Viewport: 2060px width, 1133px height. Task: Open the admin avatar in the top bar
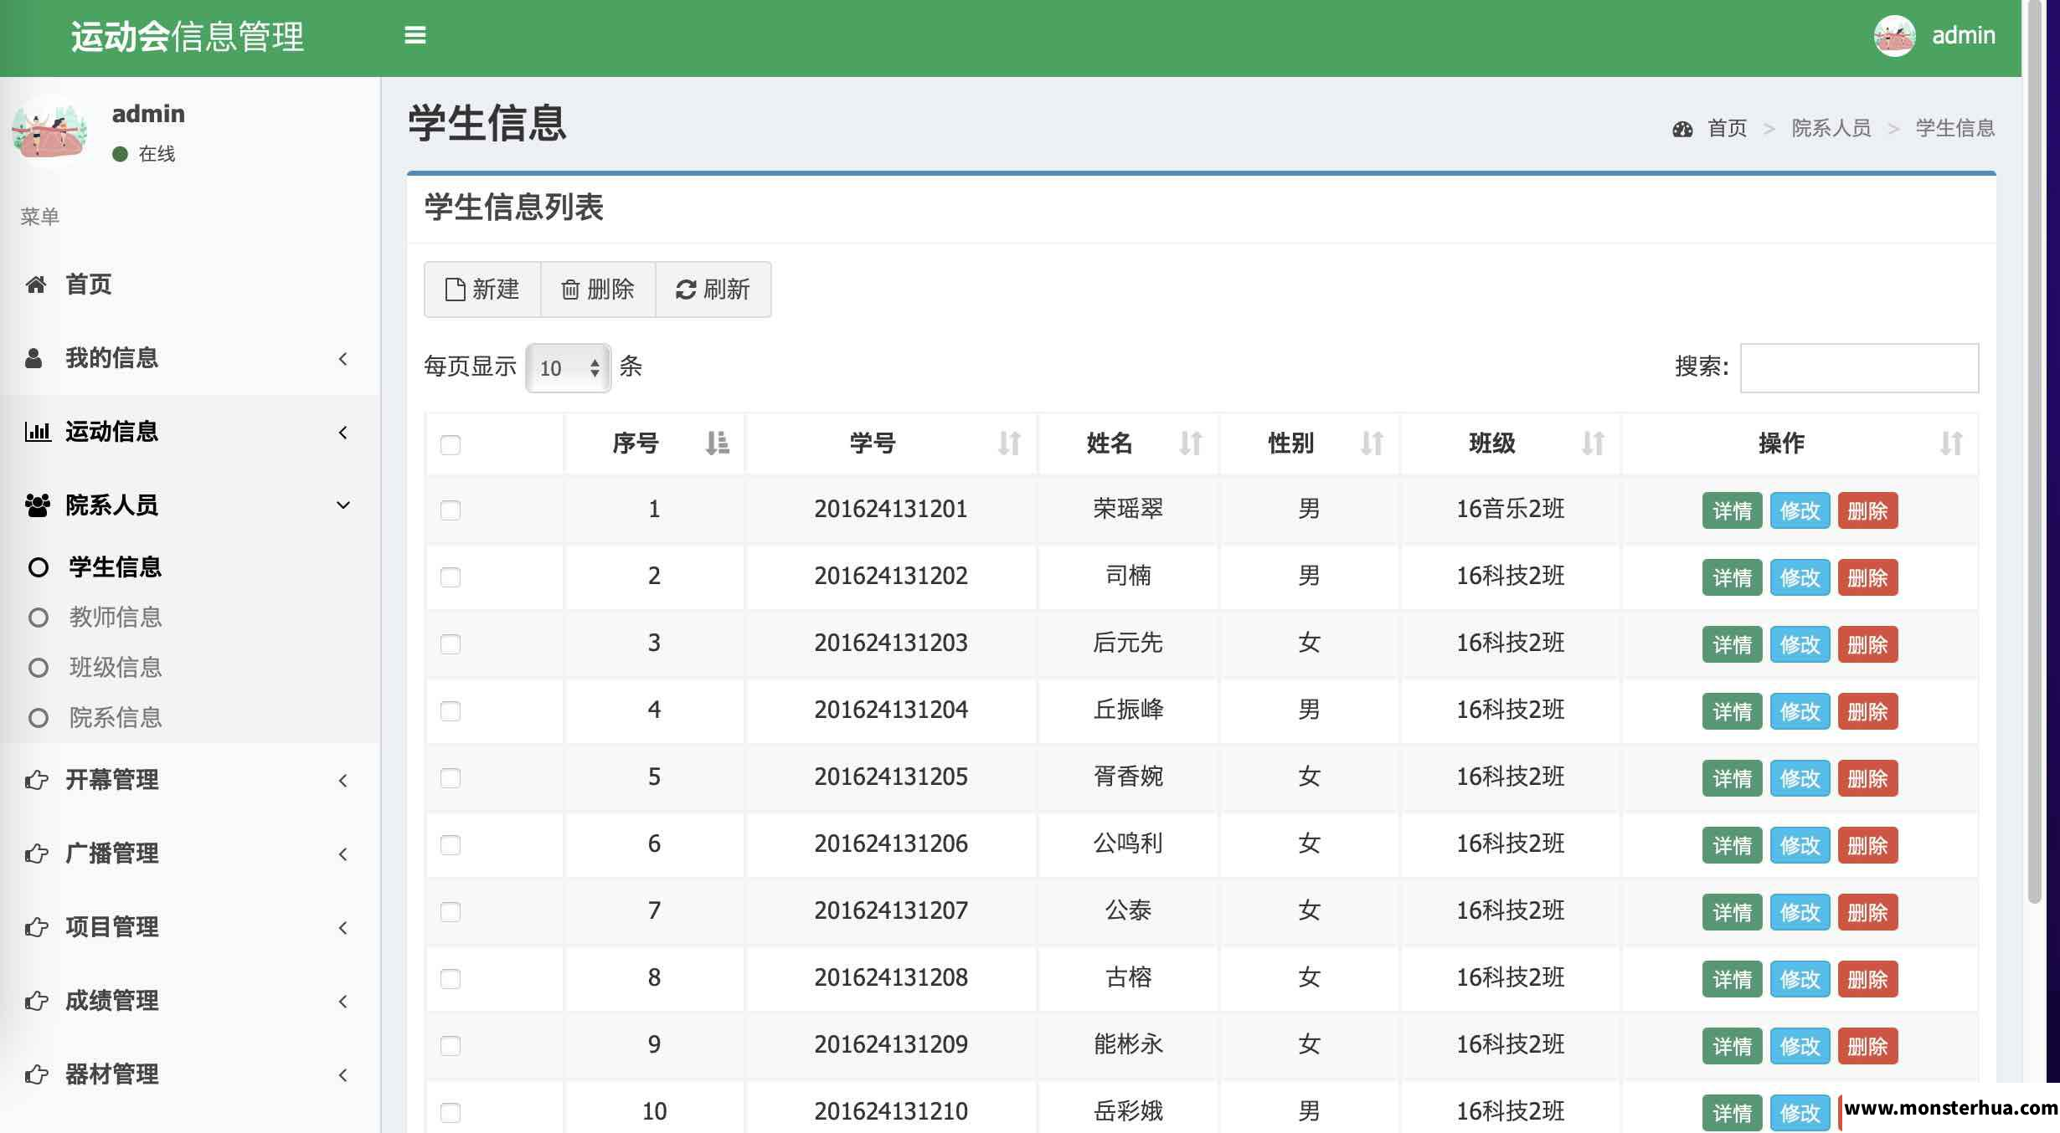pos(1894,36)
